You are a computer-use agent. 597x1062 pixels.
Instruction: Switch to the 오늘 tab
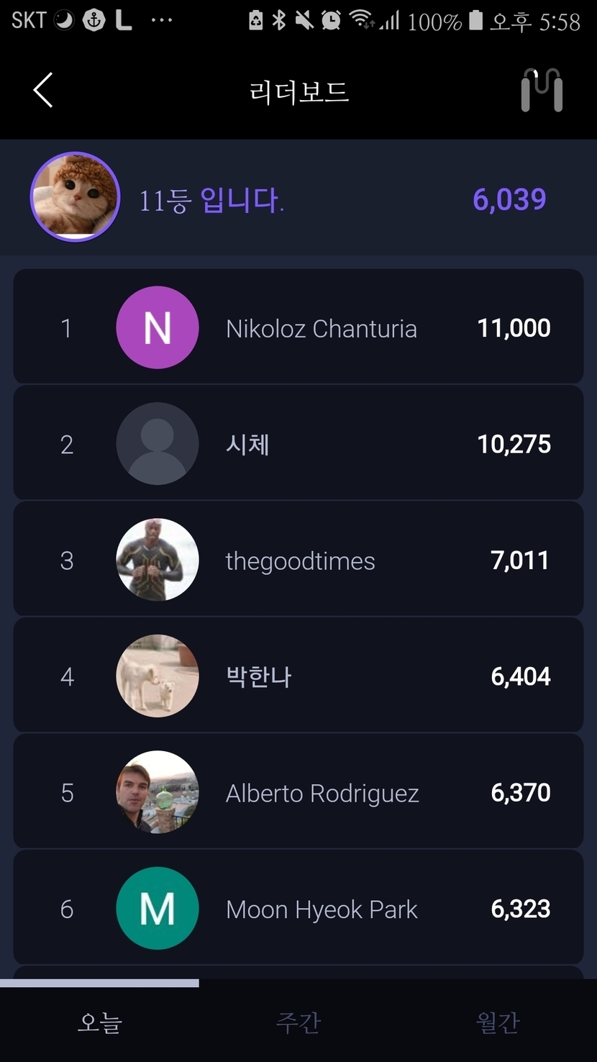pyautogui.click(x=99, y=1022)
